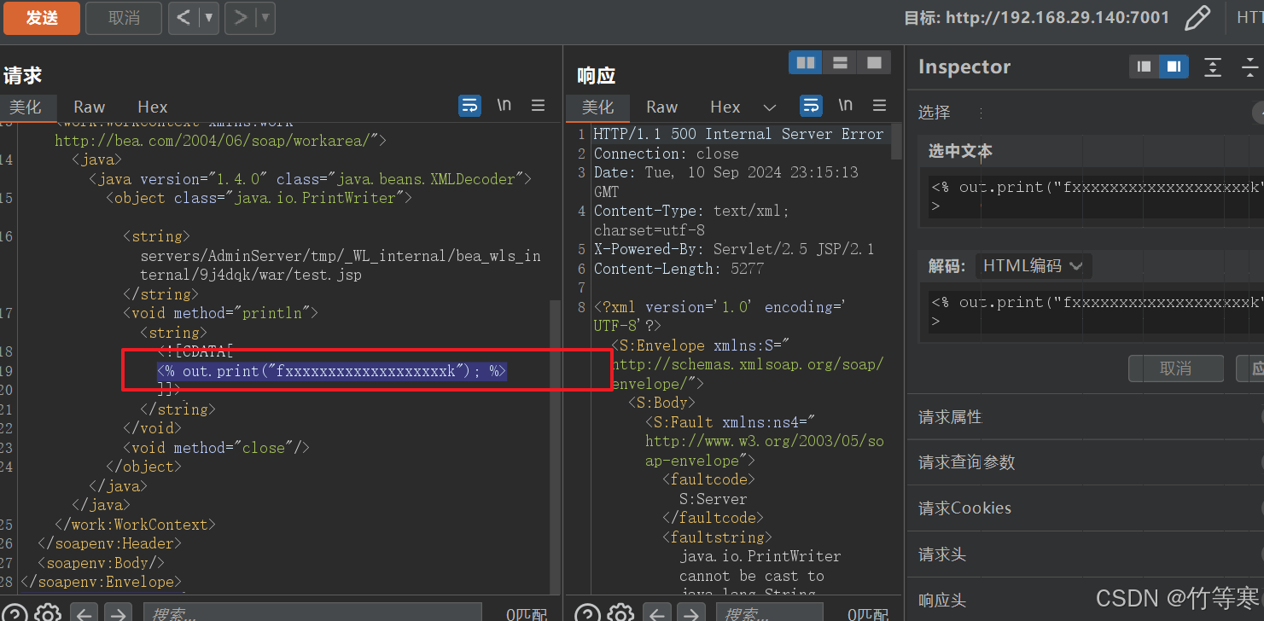Expand the 请求头 section
This screenshot has width=1264, height=621.
click(1085, 554)
